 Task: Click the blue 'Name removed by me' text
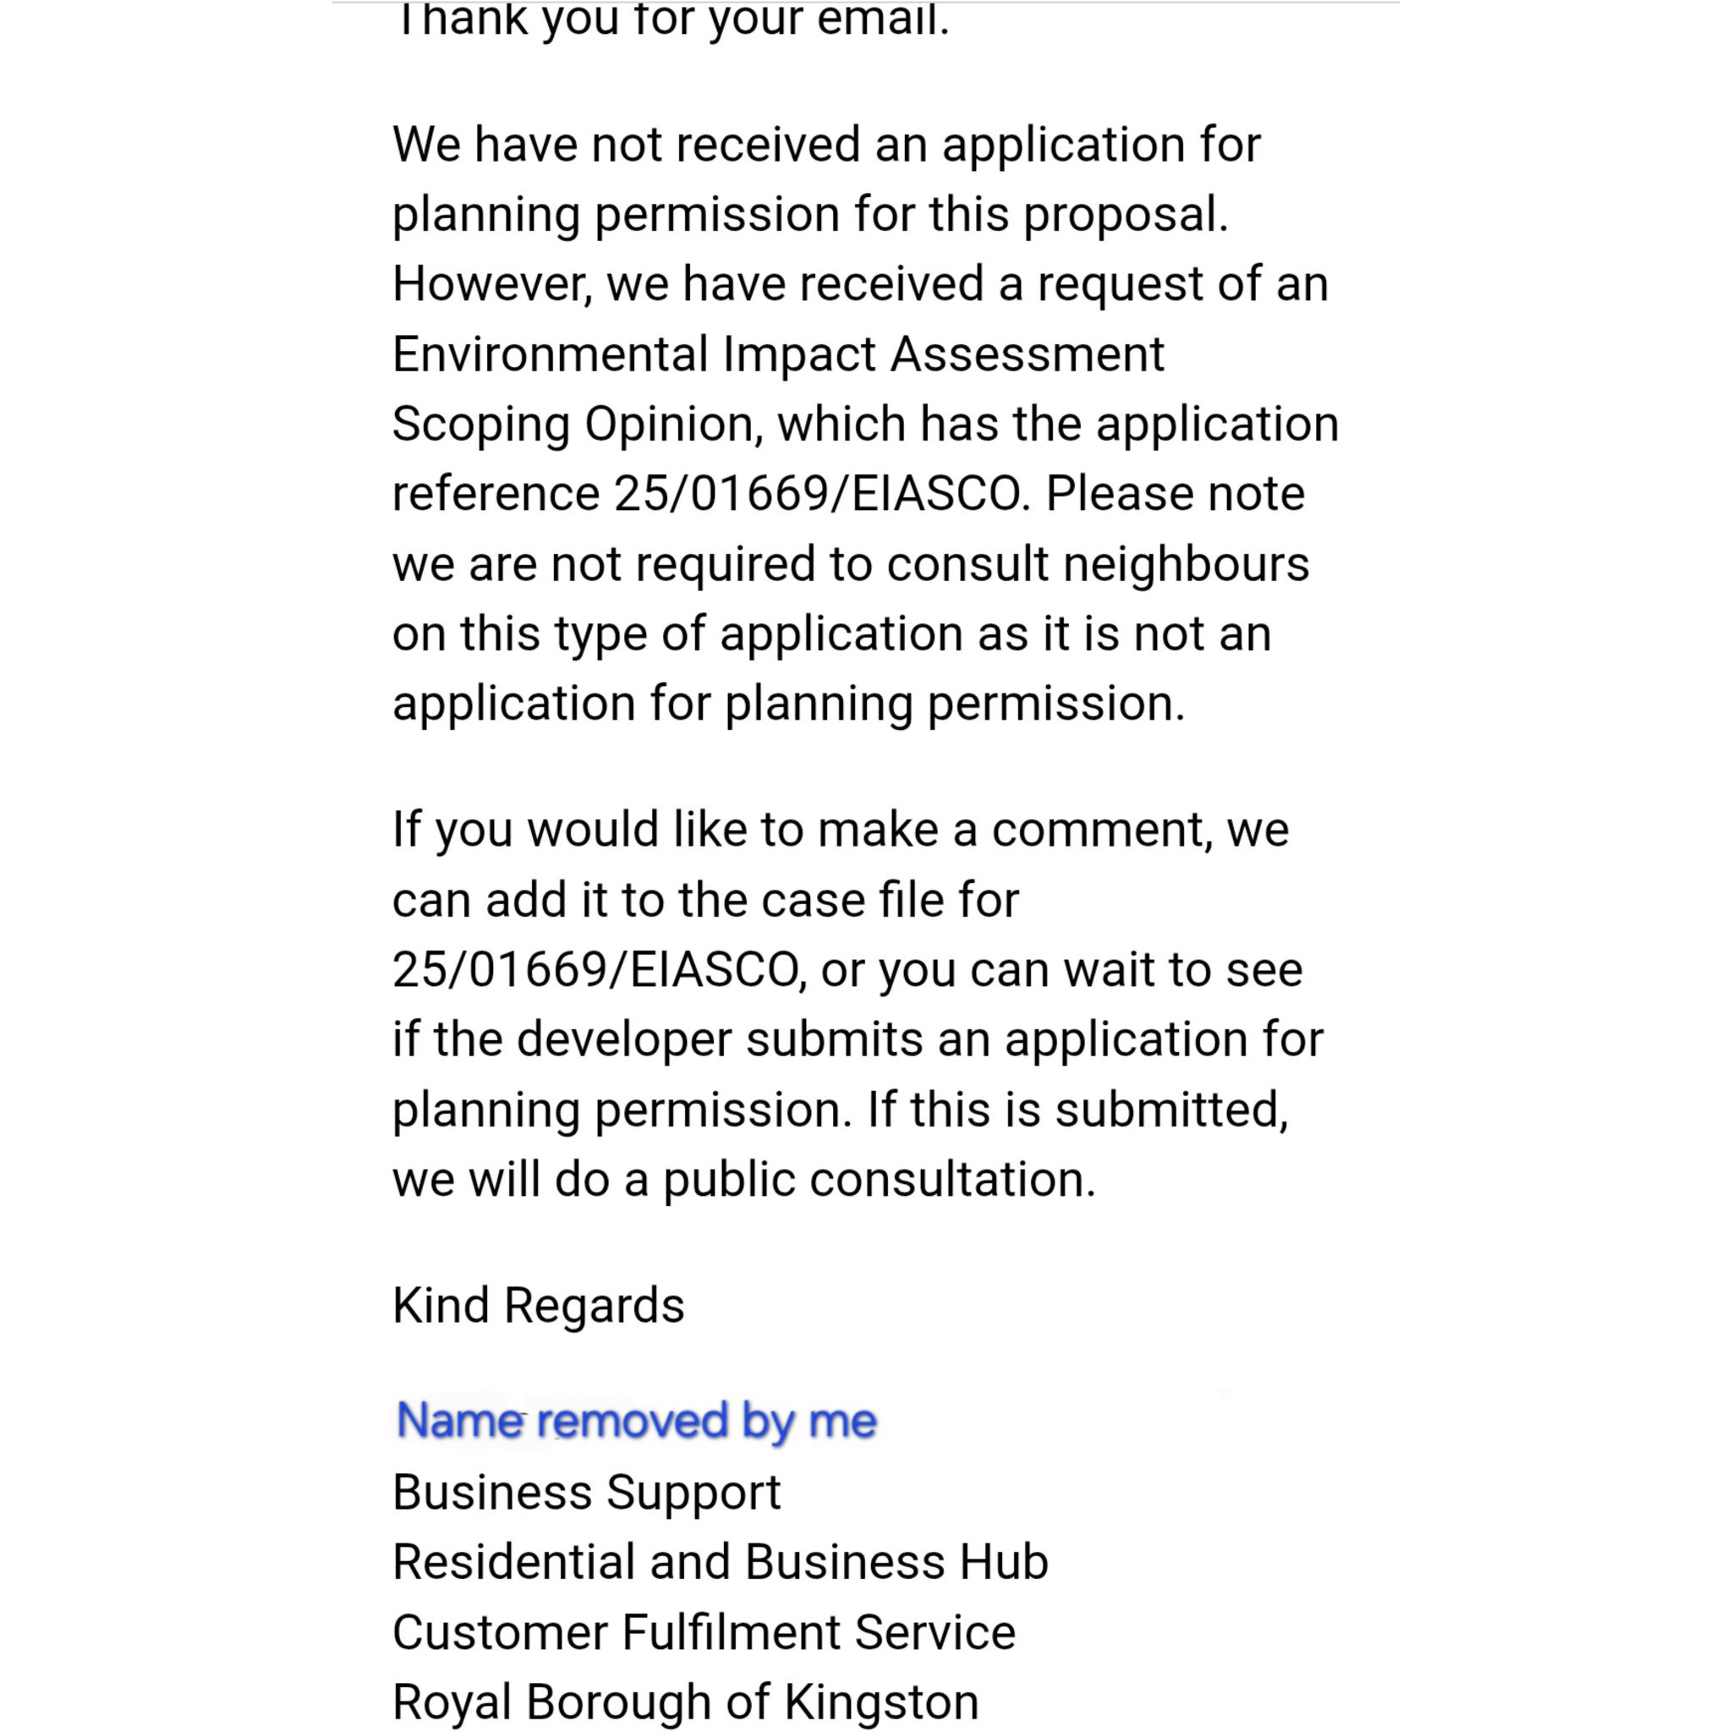[x=636, y=1421]
